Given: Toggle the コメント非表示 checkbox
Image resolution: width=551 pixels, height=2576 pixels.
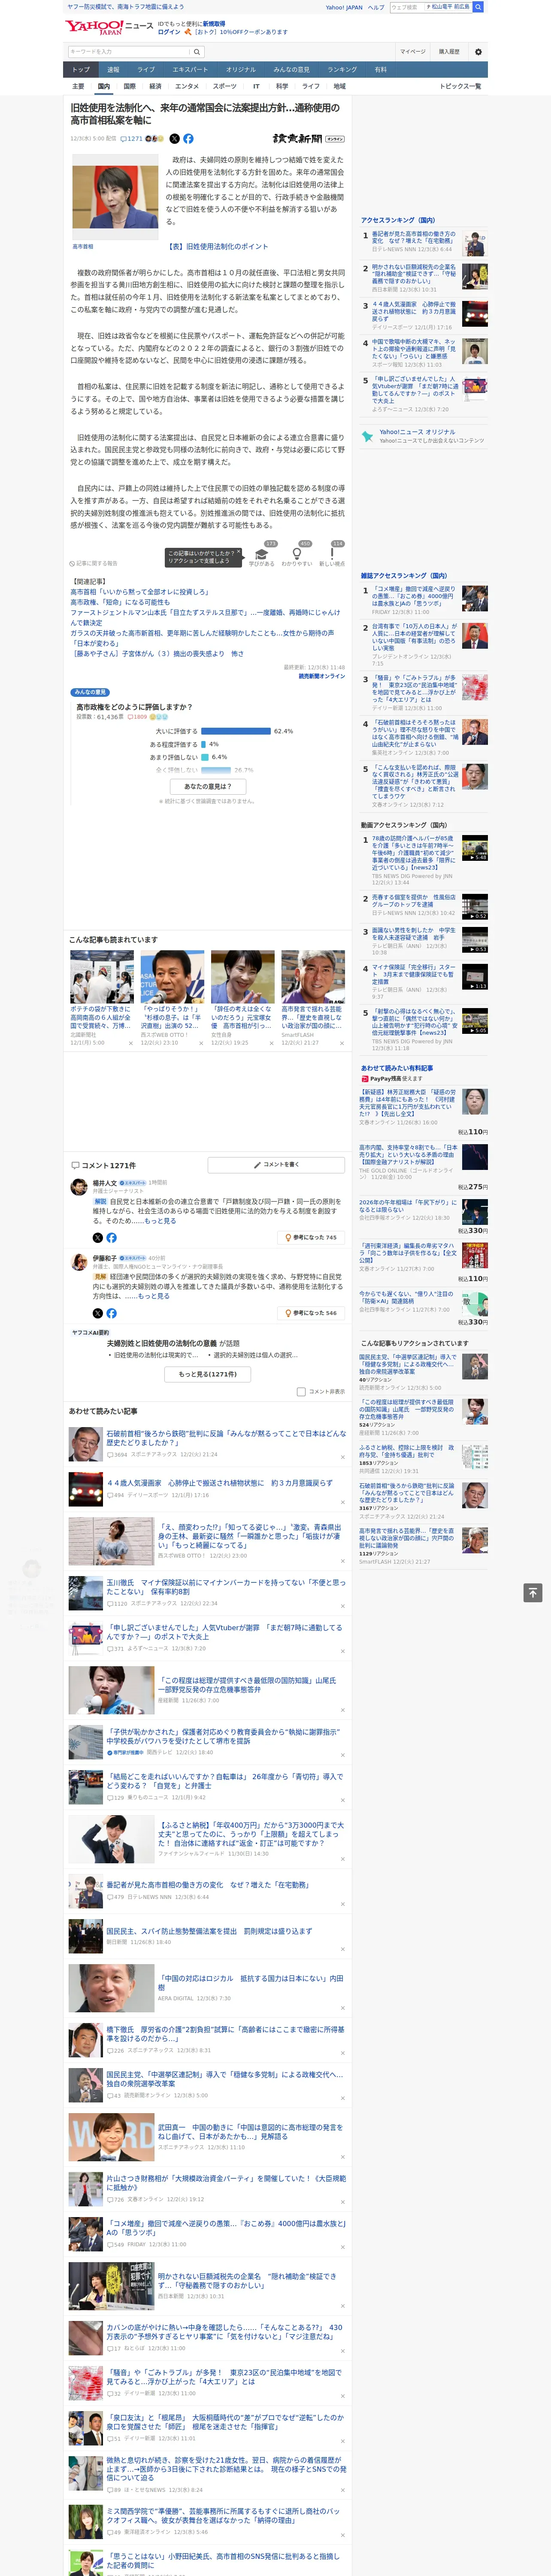Looking at the screenshot, I should (x=301, y=1392).
